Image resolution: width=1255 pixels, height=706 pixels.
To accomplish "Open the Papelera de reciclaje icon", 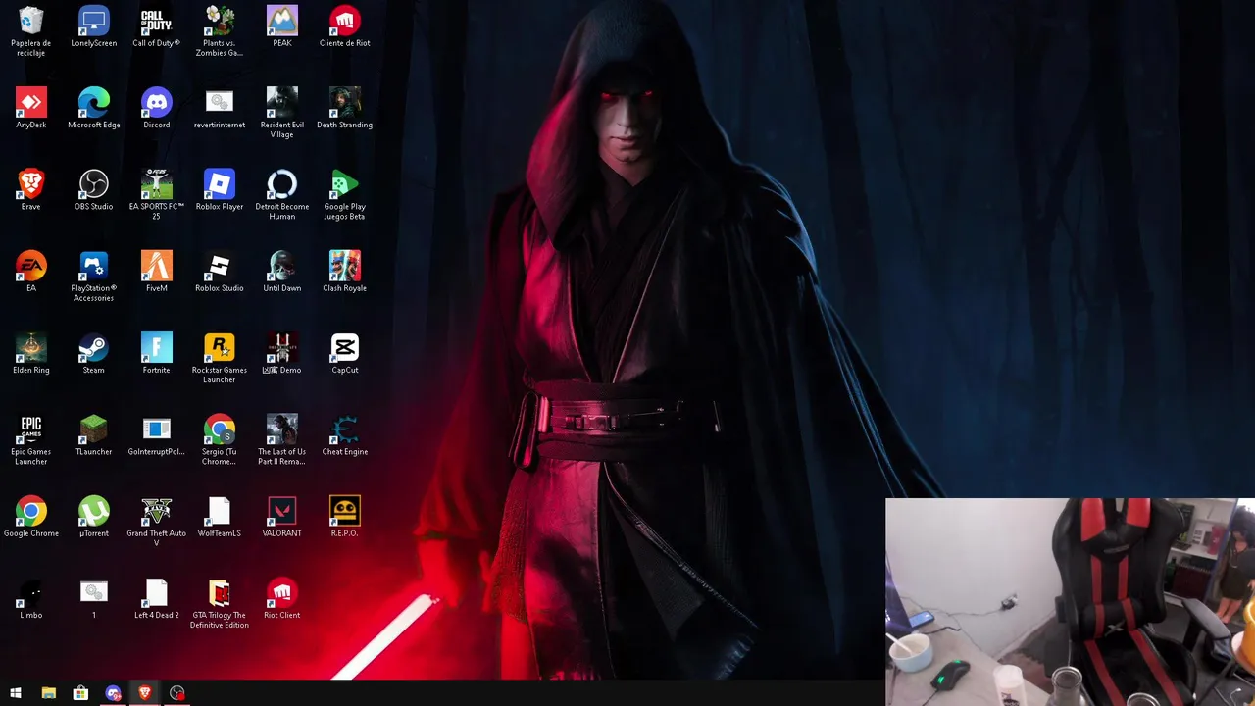I will click(30, 21).
